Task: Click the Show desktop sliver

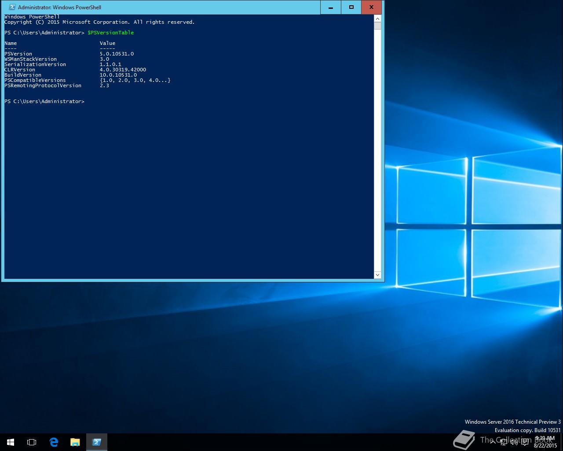Action: [x=562, y=442]
